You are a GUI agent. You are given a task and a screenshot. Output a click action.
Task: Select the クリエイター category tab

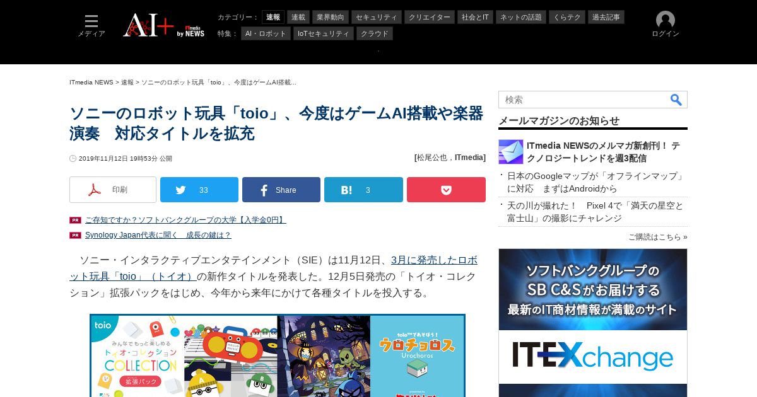(x=430, y=17)
